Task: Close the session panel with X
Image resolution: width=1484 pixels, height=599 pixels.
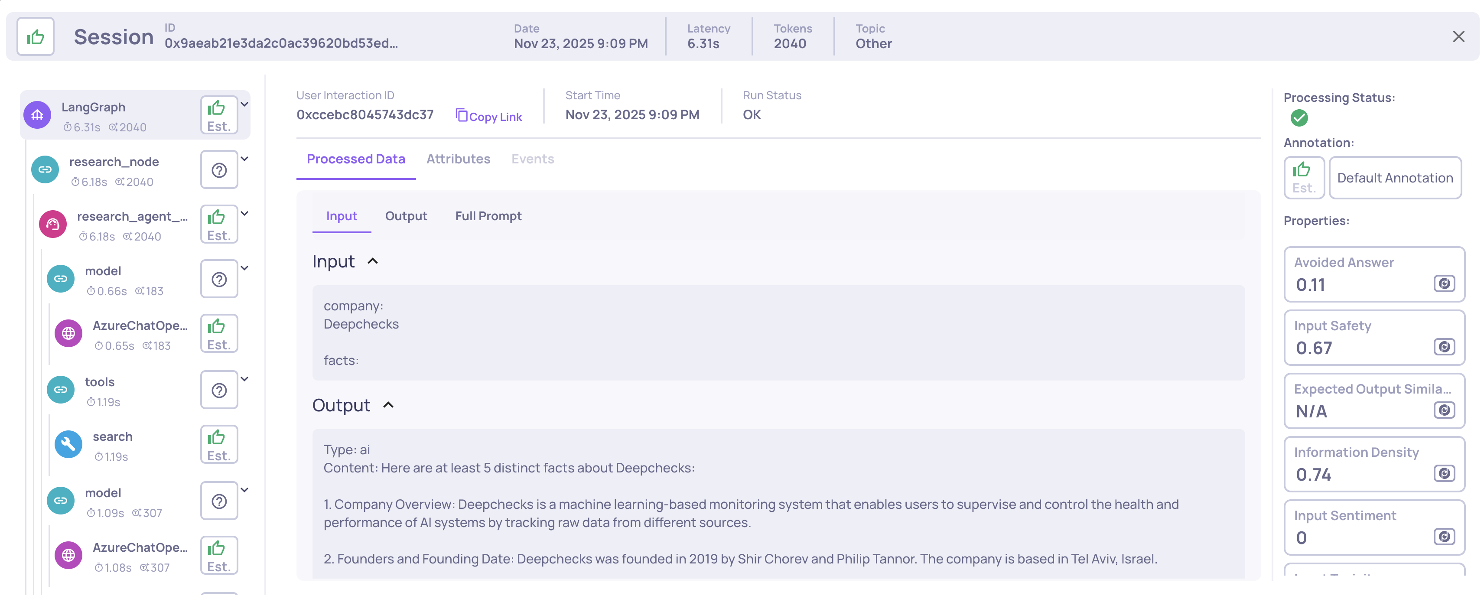Action: click(1458, 37)
